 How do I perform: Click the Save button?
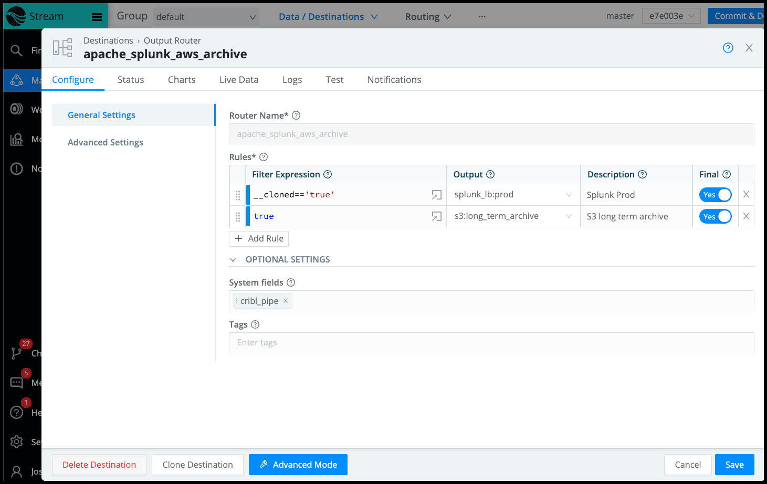click(734, 465)
